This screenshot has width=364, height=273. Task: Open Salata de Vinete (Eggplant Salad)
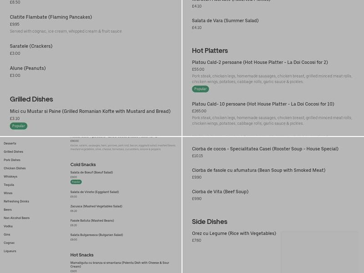point(95,192)
